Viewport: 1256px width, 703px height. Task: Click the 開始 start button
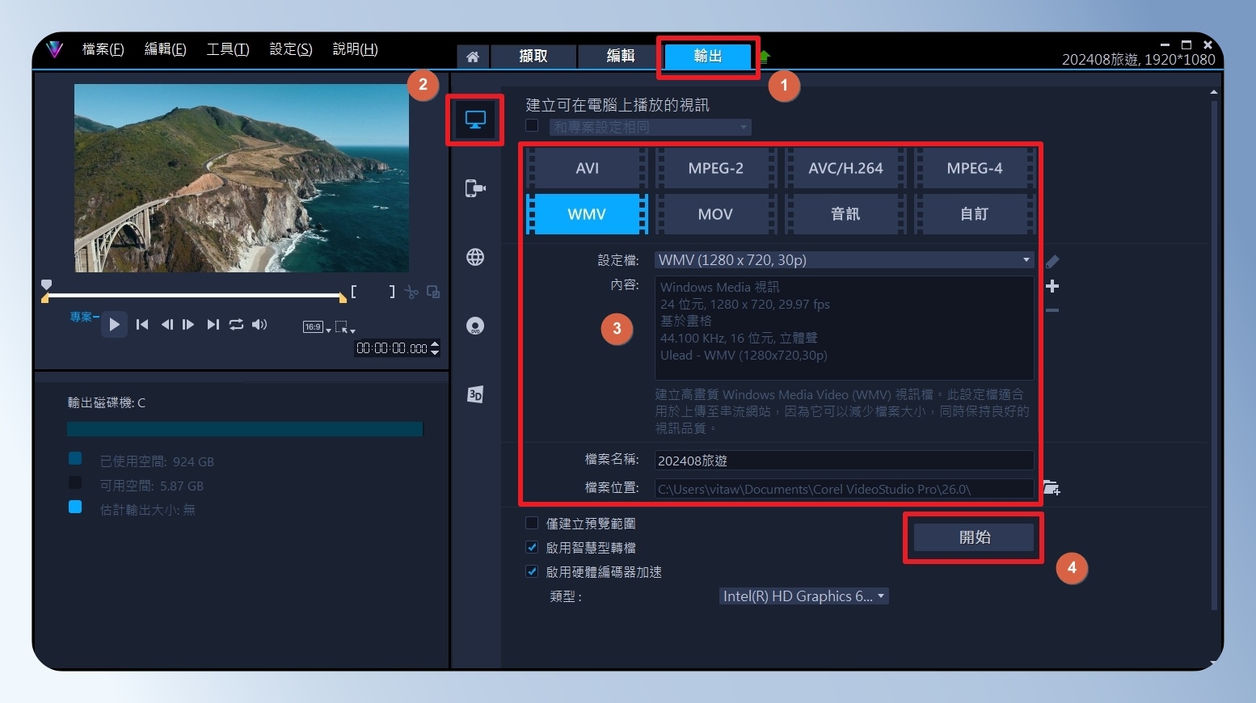point(974,537)
